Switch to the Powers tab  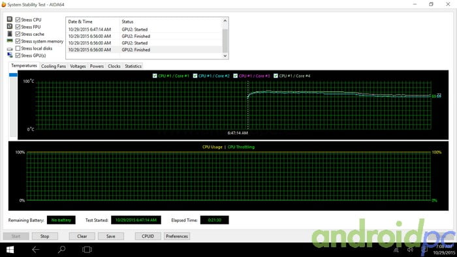[x=97, y=66]
